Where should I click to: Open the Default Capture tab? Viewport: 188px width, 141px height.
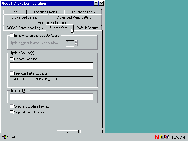tap(88, 28)
